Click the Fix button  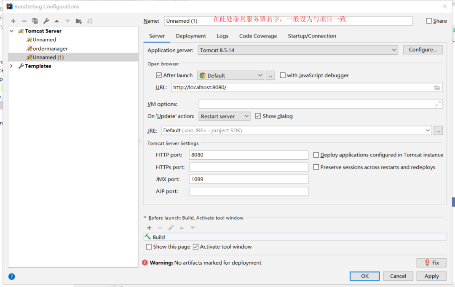[x=431, y=263]
